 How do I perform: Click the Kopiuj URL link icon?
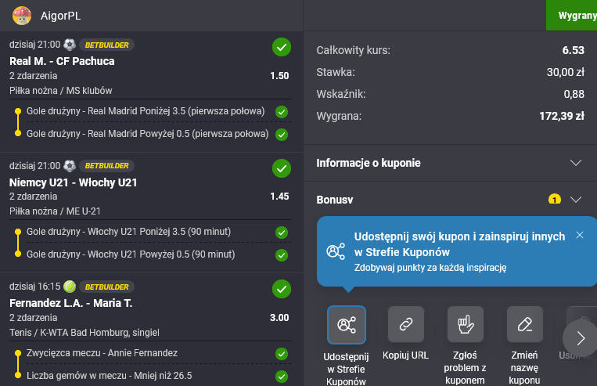406,325
